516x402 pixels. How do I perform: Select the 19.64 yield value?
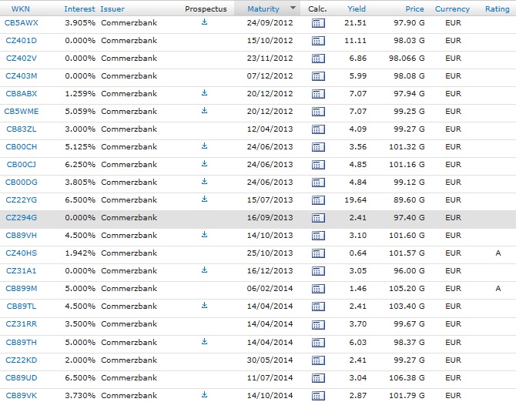(x=355, y=199)
